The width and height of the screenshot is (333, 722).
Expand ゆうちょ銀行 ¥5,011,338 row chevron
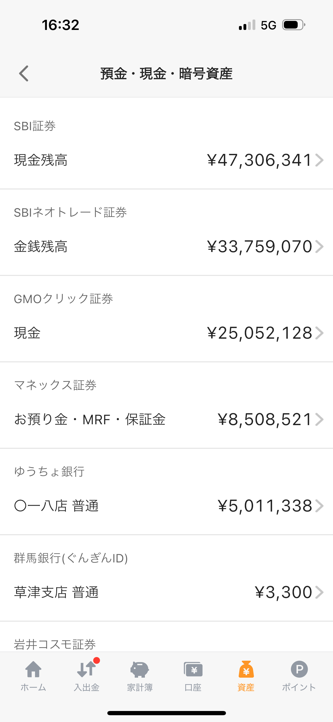(319, 506)
